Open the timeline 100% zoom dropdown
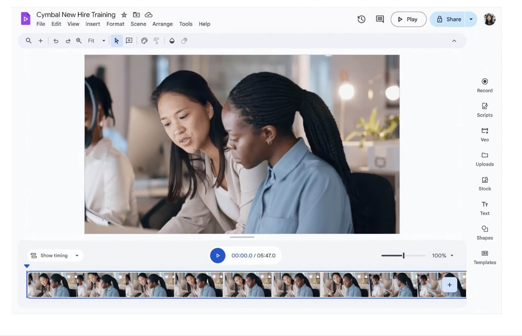 pos(452,255)
